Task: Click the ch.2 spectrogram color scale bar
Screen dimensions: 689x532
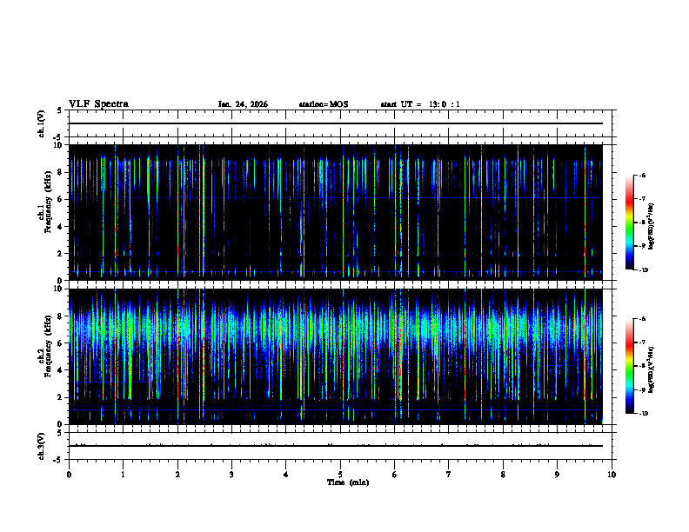Action: tap(629, 366)
